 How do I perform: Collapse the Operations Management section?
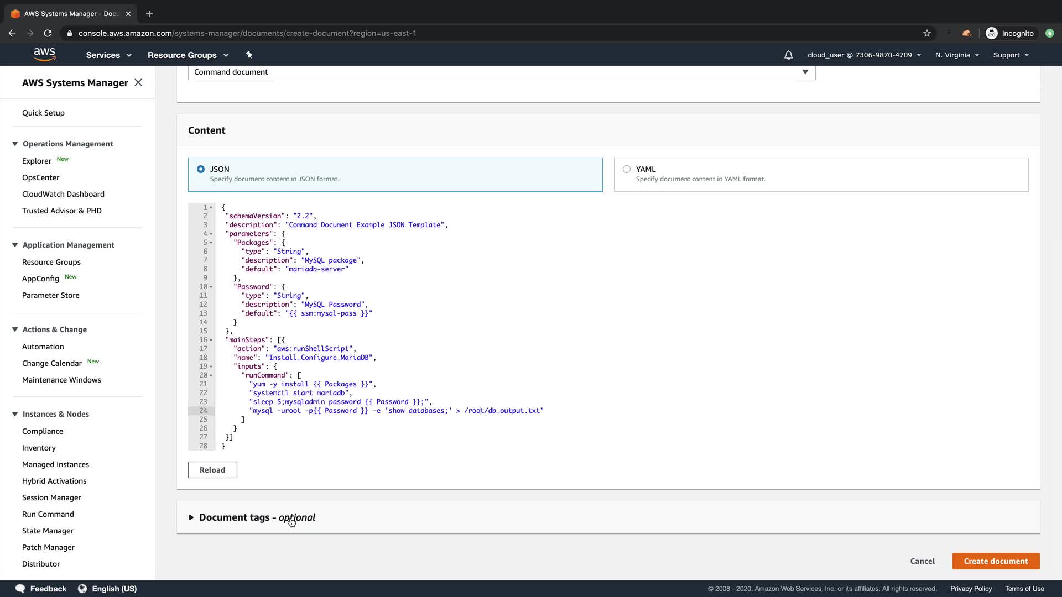[15, 144]
